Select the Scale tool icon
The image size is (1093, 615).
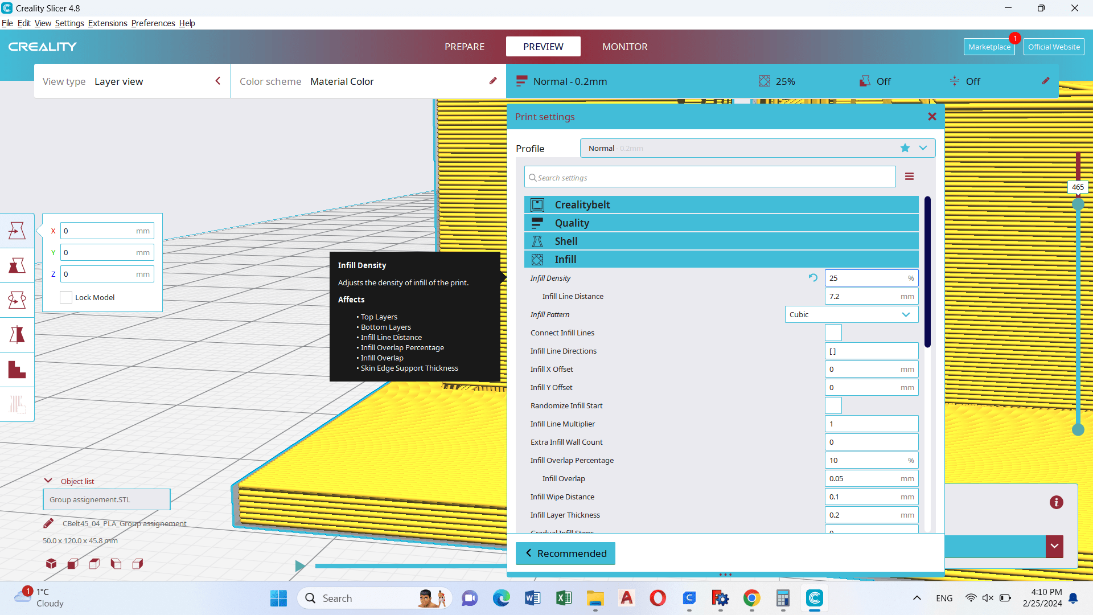[x=17, y=265]
